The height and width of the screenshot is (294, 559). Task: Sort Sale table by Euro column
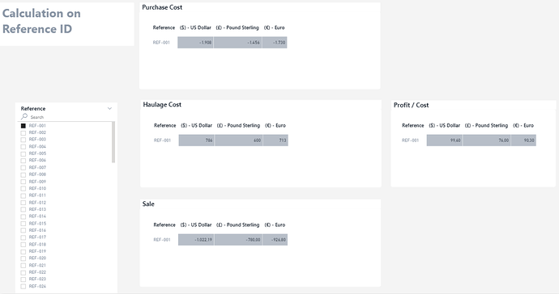click(x=275, y=225)
